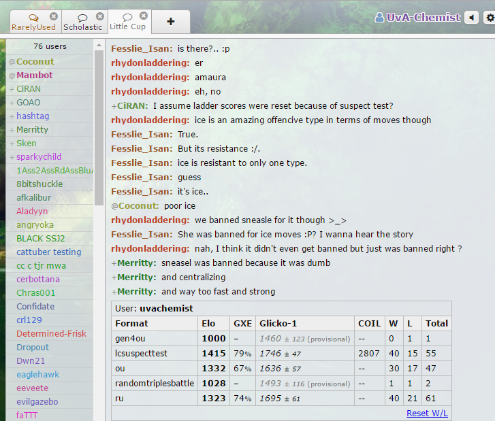Open options with the gear icon
The image size is (495, 421).
(x=489, y=18)
